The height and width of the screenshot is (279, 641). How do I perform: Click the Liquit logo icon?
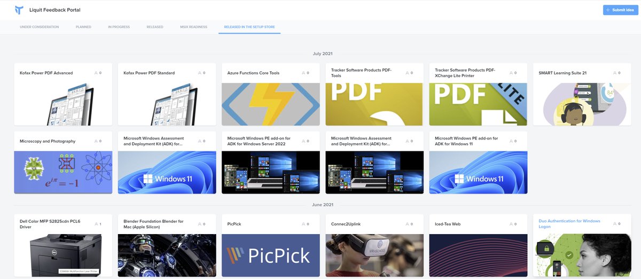click(19, 10)
